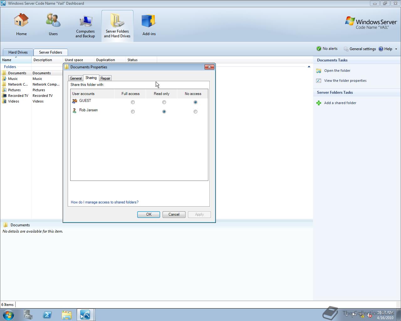Click the Apply button
Screen dimensions: 401x321
coord(199,214)
